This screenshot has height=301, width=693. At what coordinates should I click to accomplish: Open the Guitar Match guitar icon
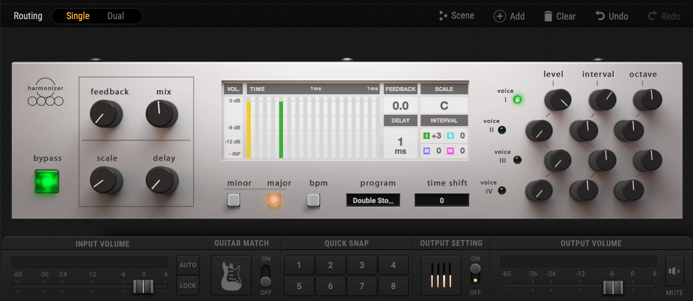click(231, 275)
